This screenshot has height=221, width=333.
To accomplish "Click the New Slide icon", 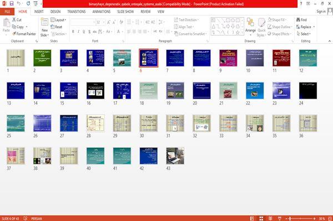I will (x=44, y=23).
